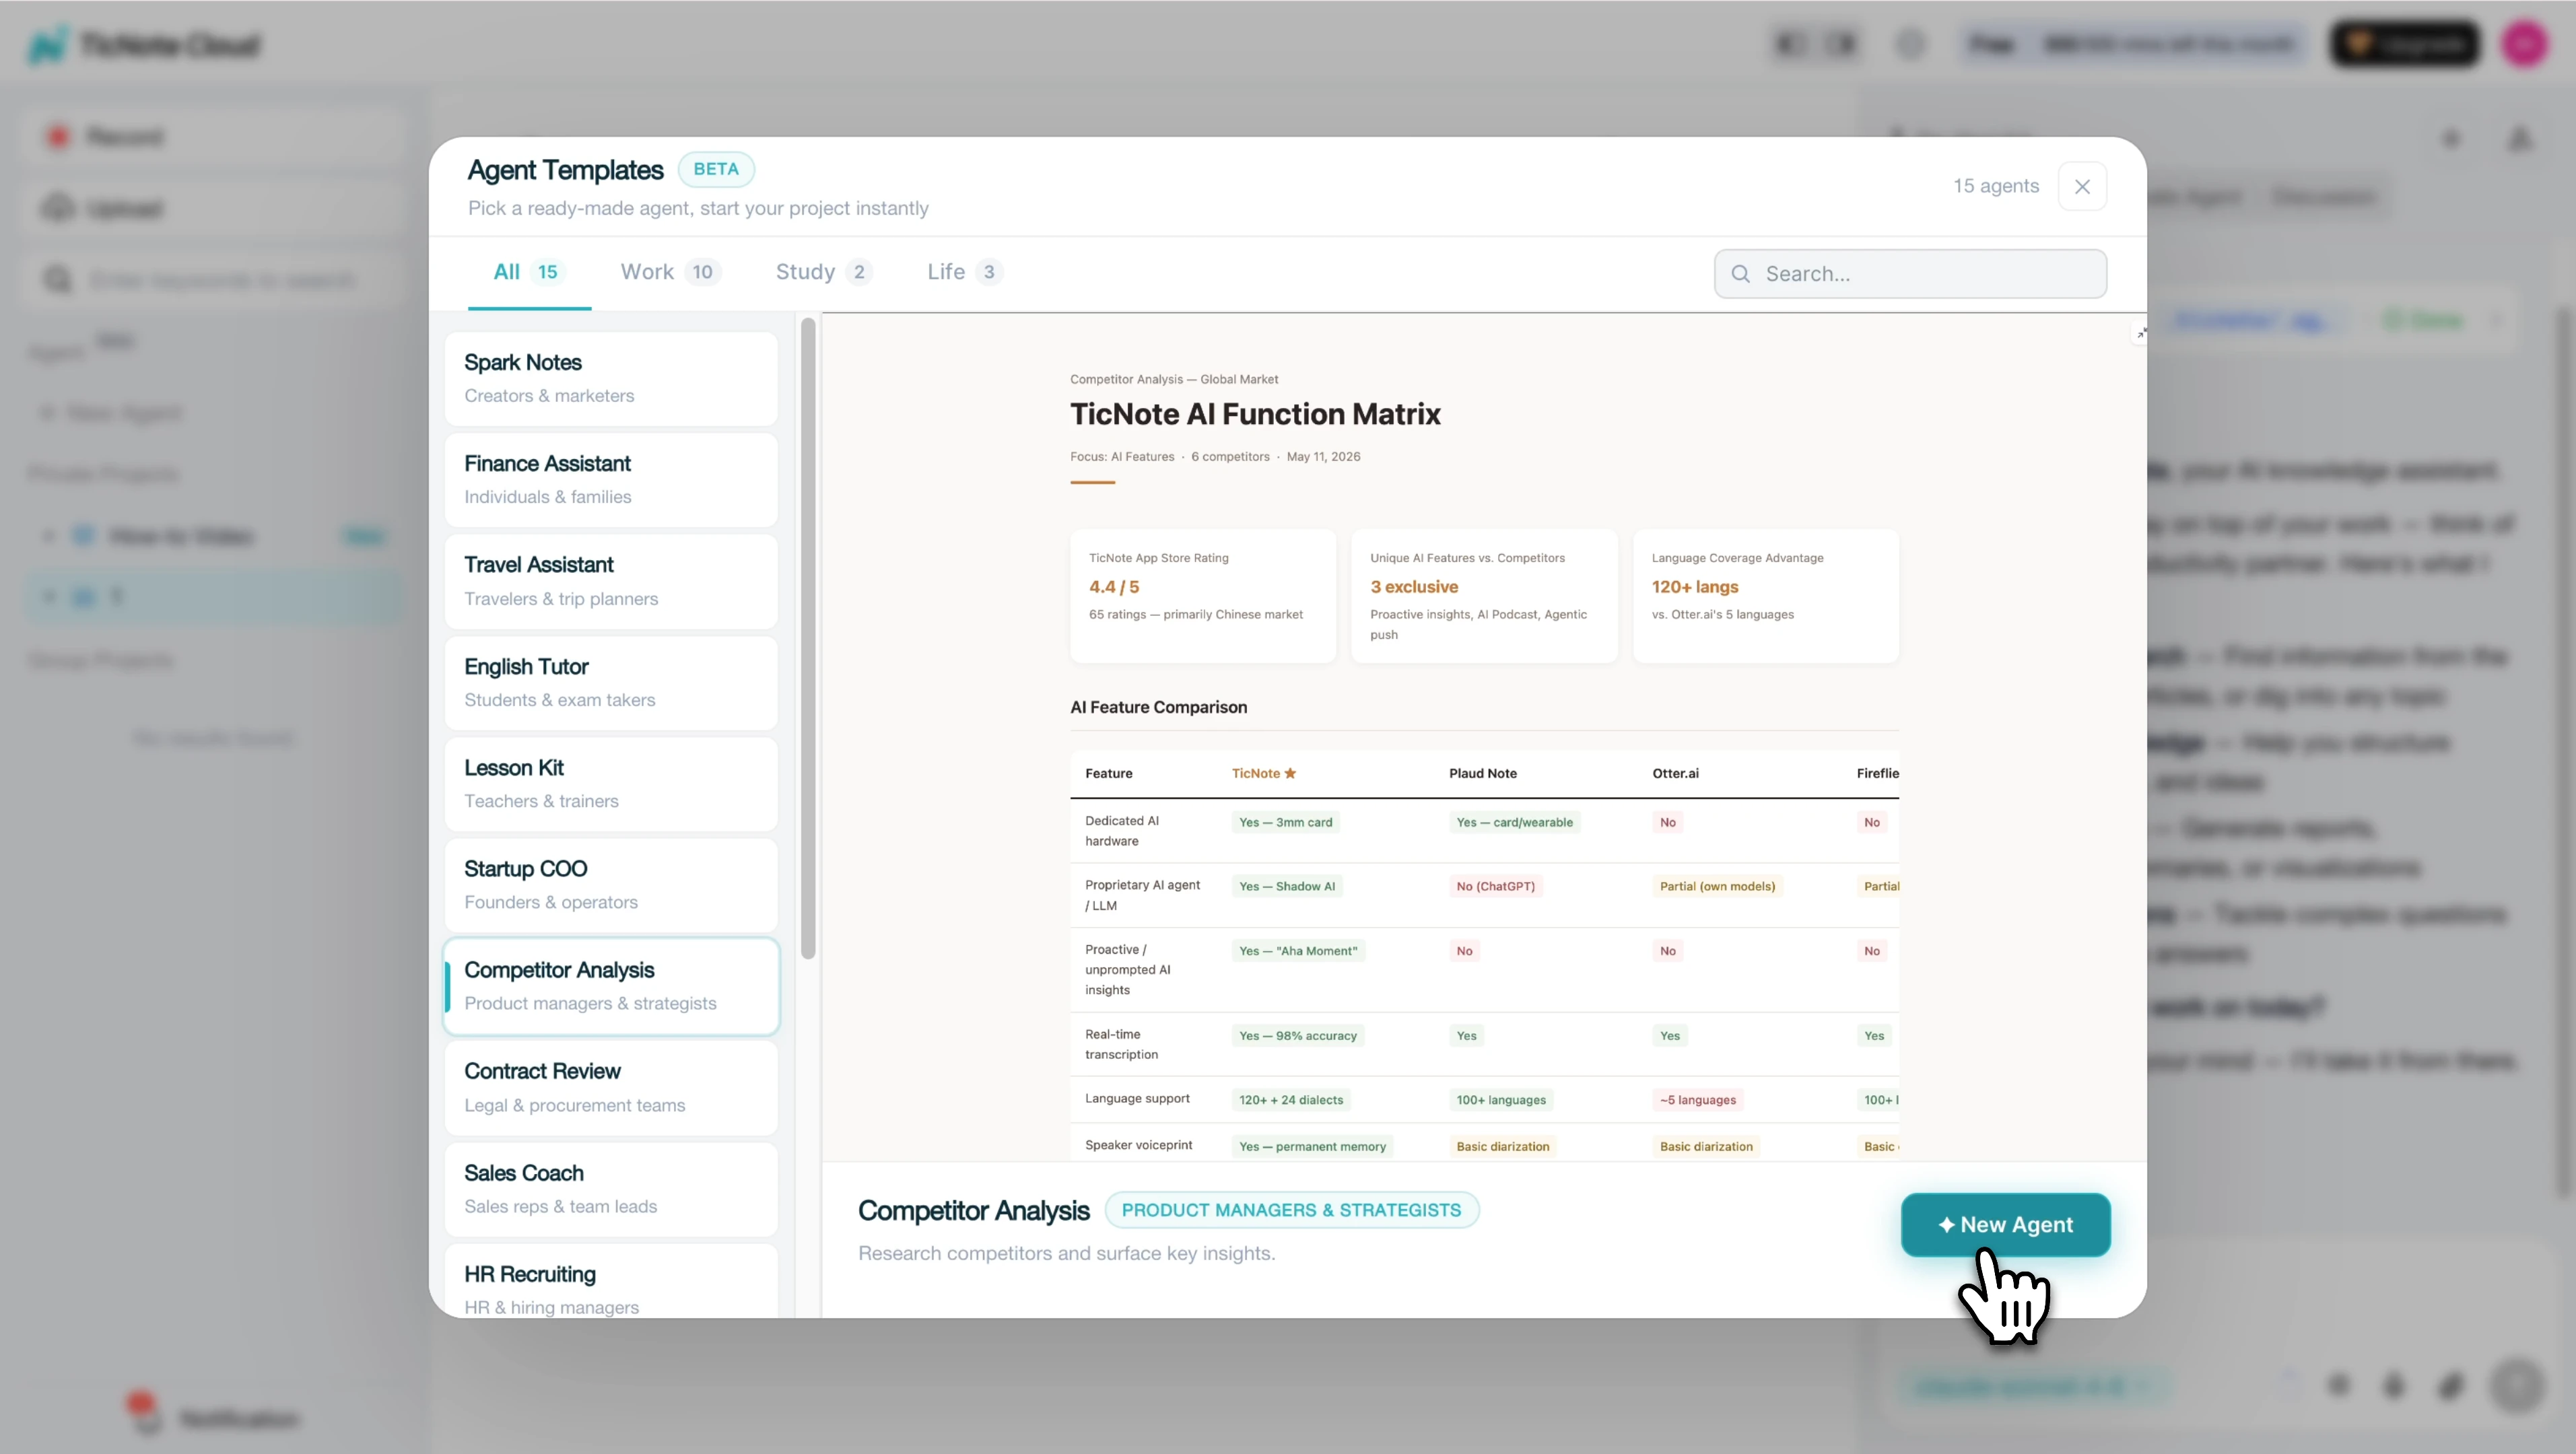Viewport: 2576px width, 1454px height.
Task: Click the 'AI Feature Comparison' heading
Action: pos(1158,707)
